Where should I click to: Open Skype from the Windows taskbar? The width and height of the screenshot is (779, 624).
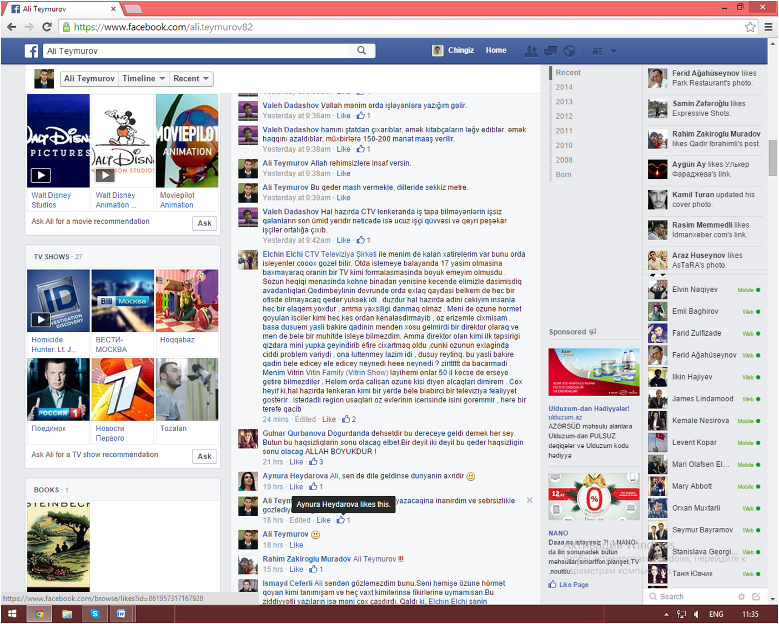[95, 614]
